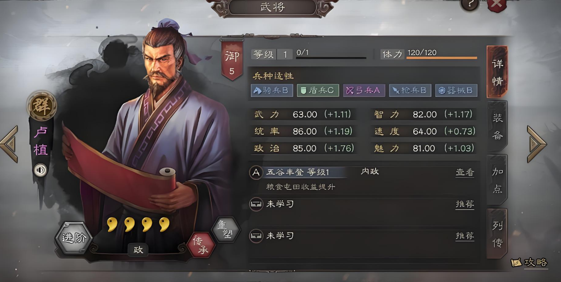
Task: Open the 列传 tab
Action: pyautogui.click(x=497, y=234)
